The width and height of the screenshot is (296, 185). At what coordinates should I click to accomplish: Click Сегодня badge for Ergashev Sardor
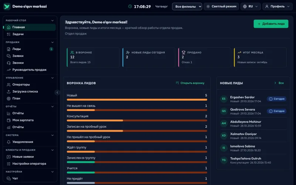pyautogui.click(x=276, y=99)
